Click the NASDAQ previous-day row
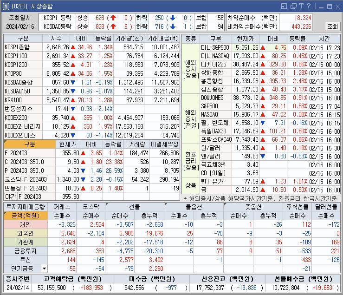This screenshot has height=295, width=343. coord(270,115)
